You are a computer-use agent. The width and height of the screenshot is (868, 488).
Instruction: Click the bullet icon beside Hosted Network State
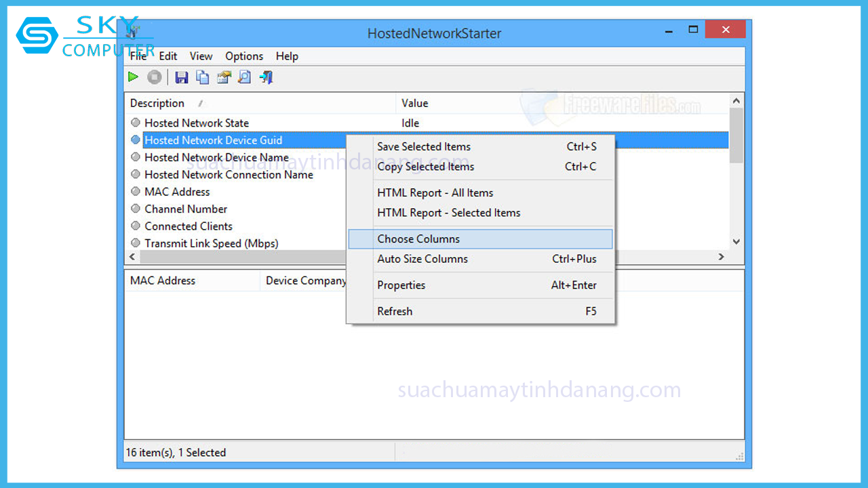click(136, 123)
